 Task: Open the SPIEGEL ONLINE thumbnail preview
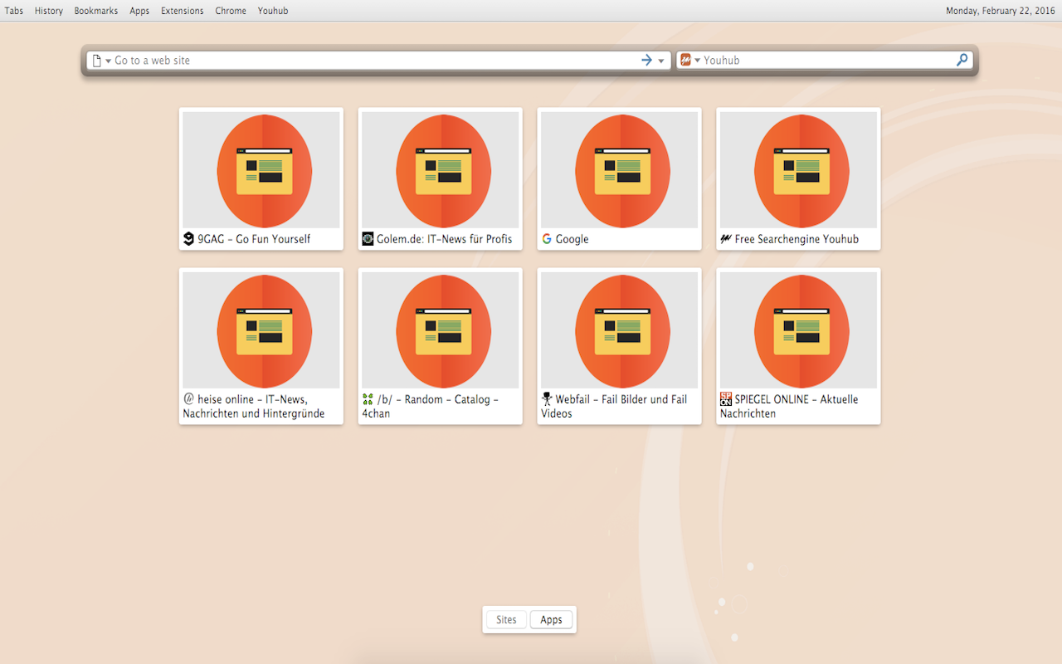pyautogui.click(x=799, y=330)
